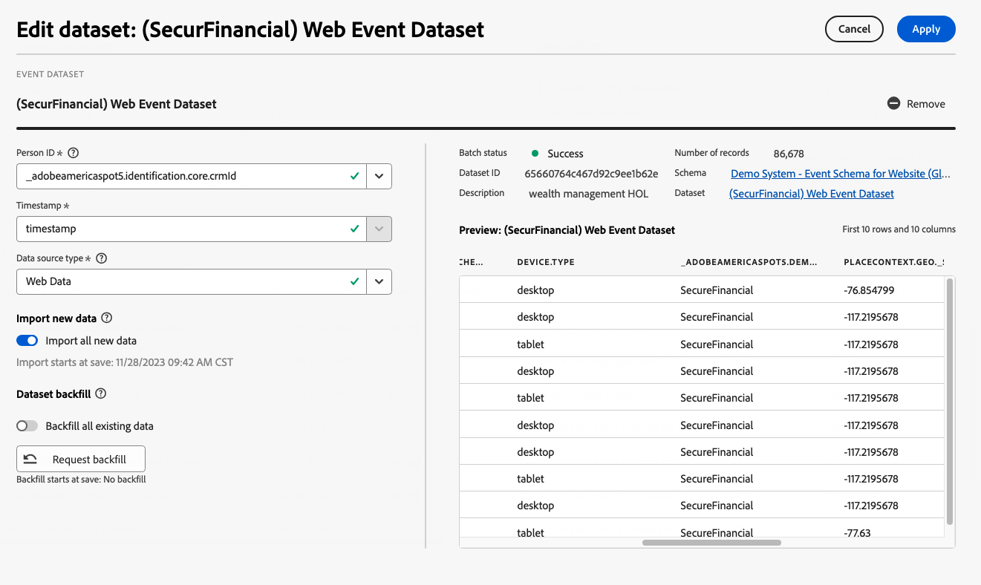Click the _ADOBEAMERICASPOTS.DEM... column header
981x585 pixels.
749,262
